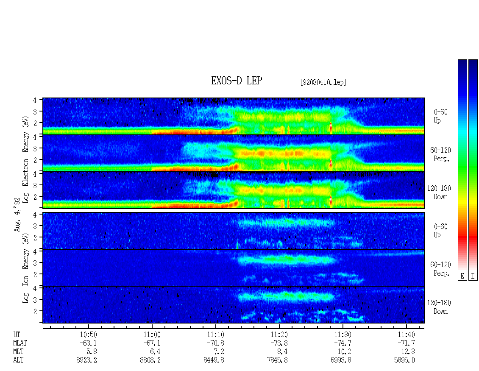Click the EXOS-D LEP plot title

[x=237, y=81]
